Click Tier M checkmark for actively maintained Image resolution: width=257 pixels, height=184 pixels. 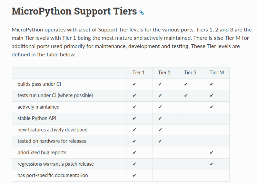click(211, 107)
